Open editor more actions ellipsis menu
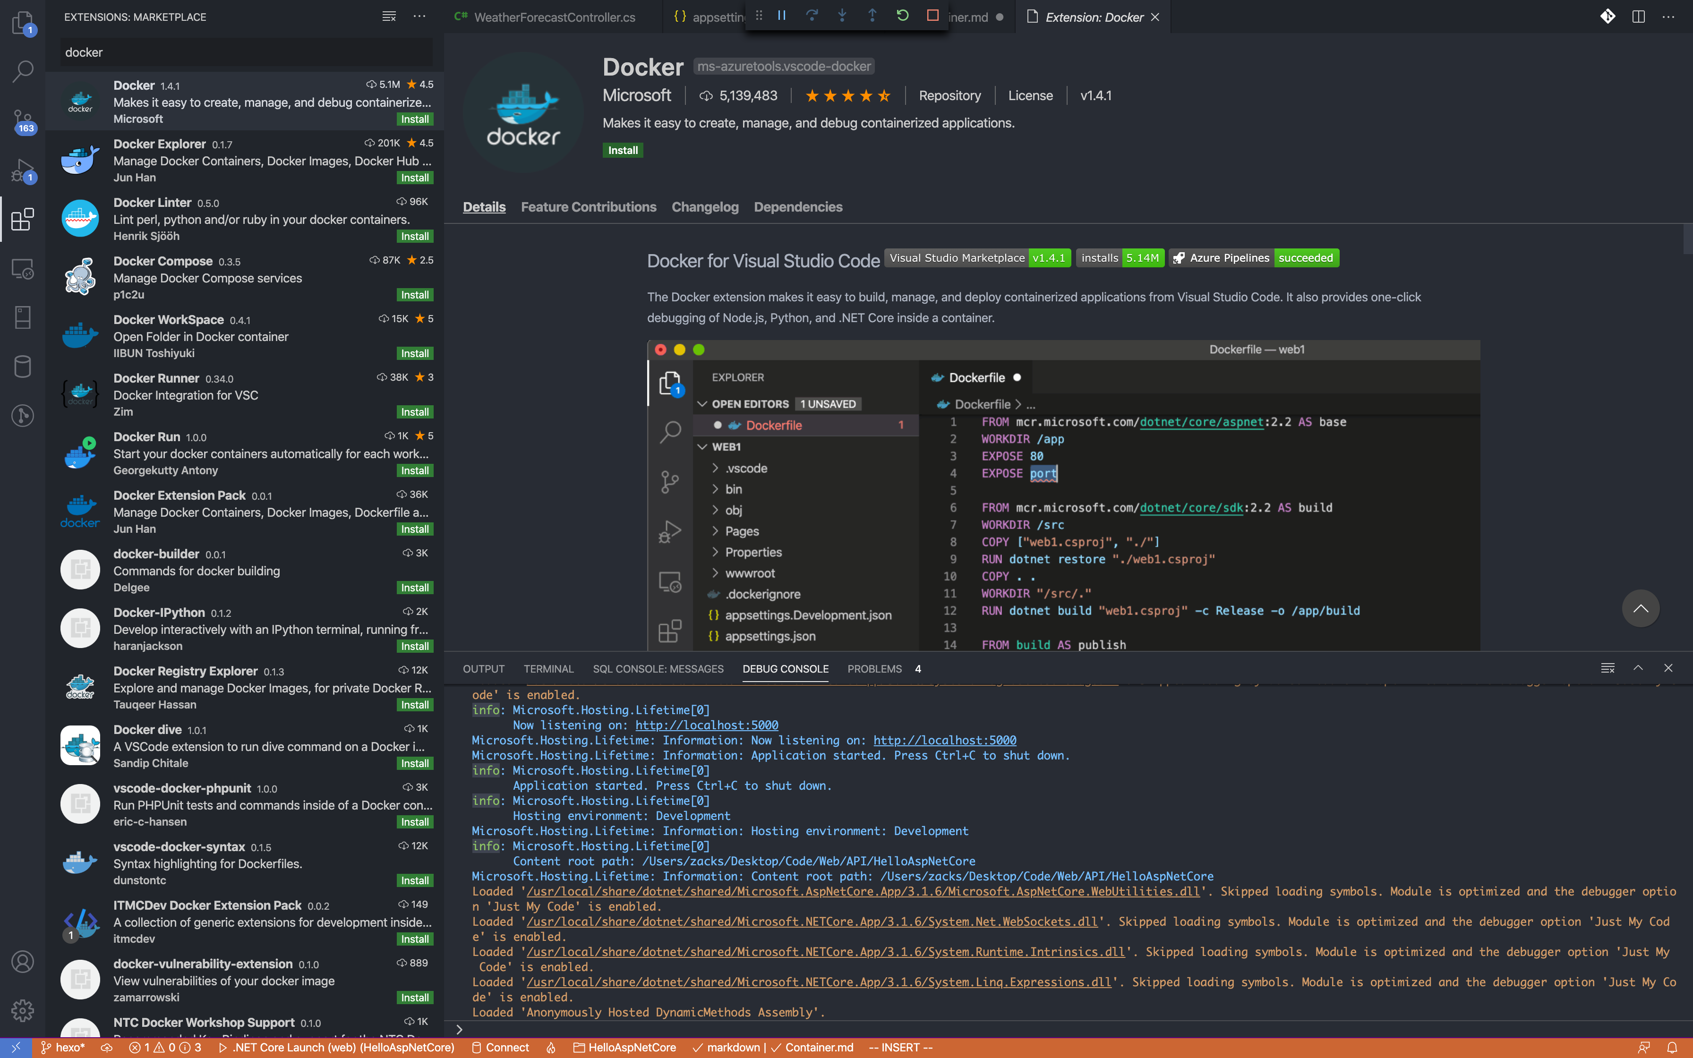Screen dimensions: 1693x1058 click(x=1668, y=17)
